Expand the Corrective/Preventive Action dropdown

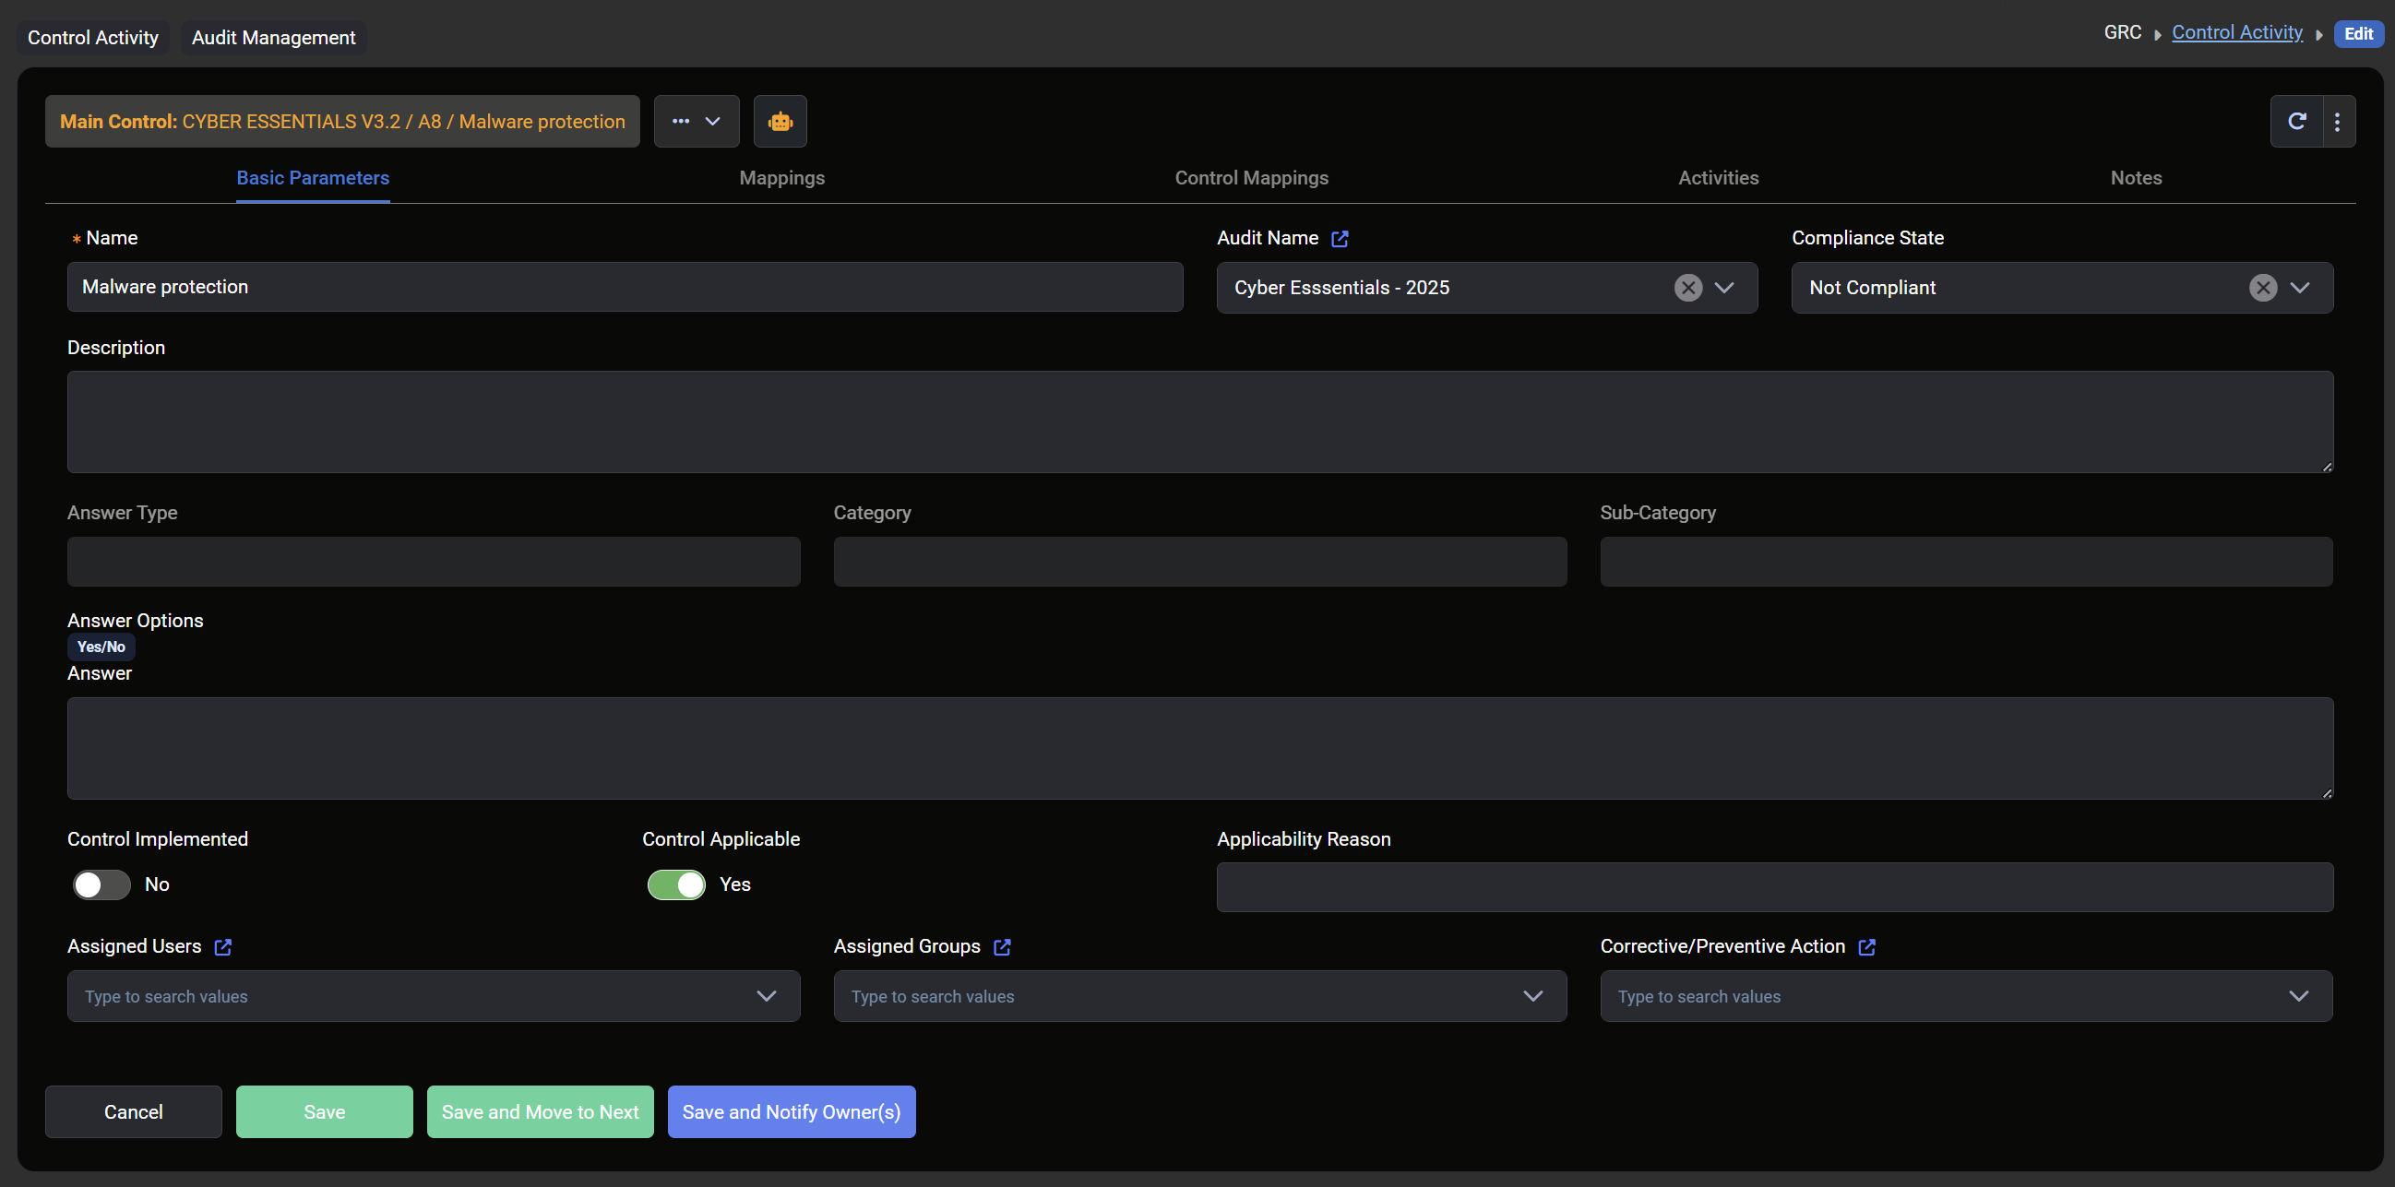(x=2298, y=995)
